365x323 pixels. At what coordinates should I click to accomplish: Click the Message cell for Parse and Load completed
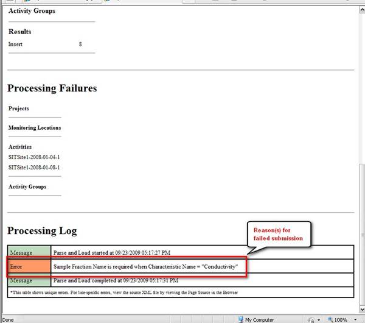pos(29,280)
